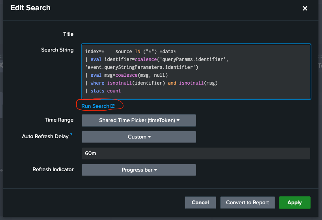Open the Time Range dropdown
Image resolution: width=322 pixels, height=220 pixels.
(139, 120)
